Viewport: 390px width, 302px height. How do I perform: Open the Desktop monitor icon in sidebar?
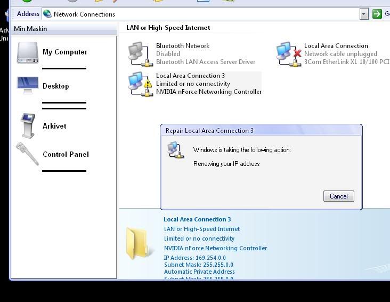[28, 85]
